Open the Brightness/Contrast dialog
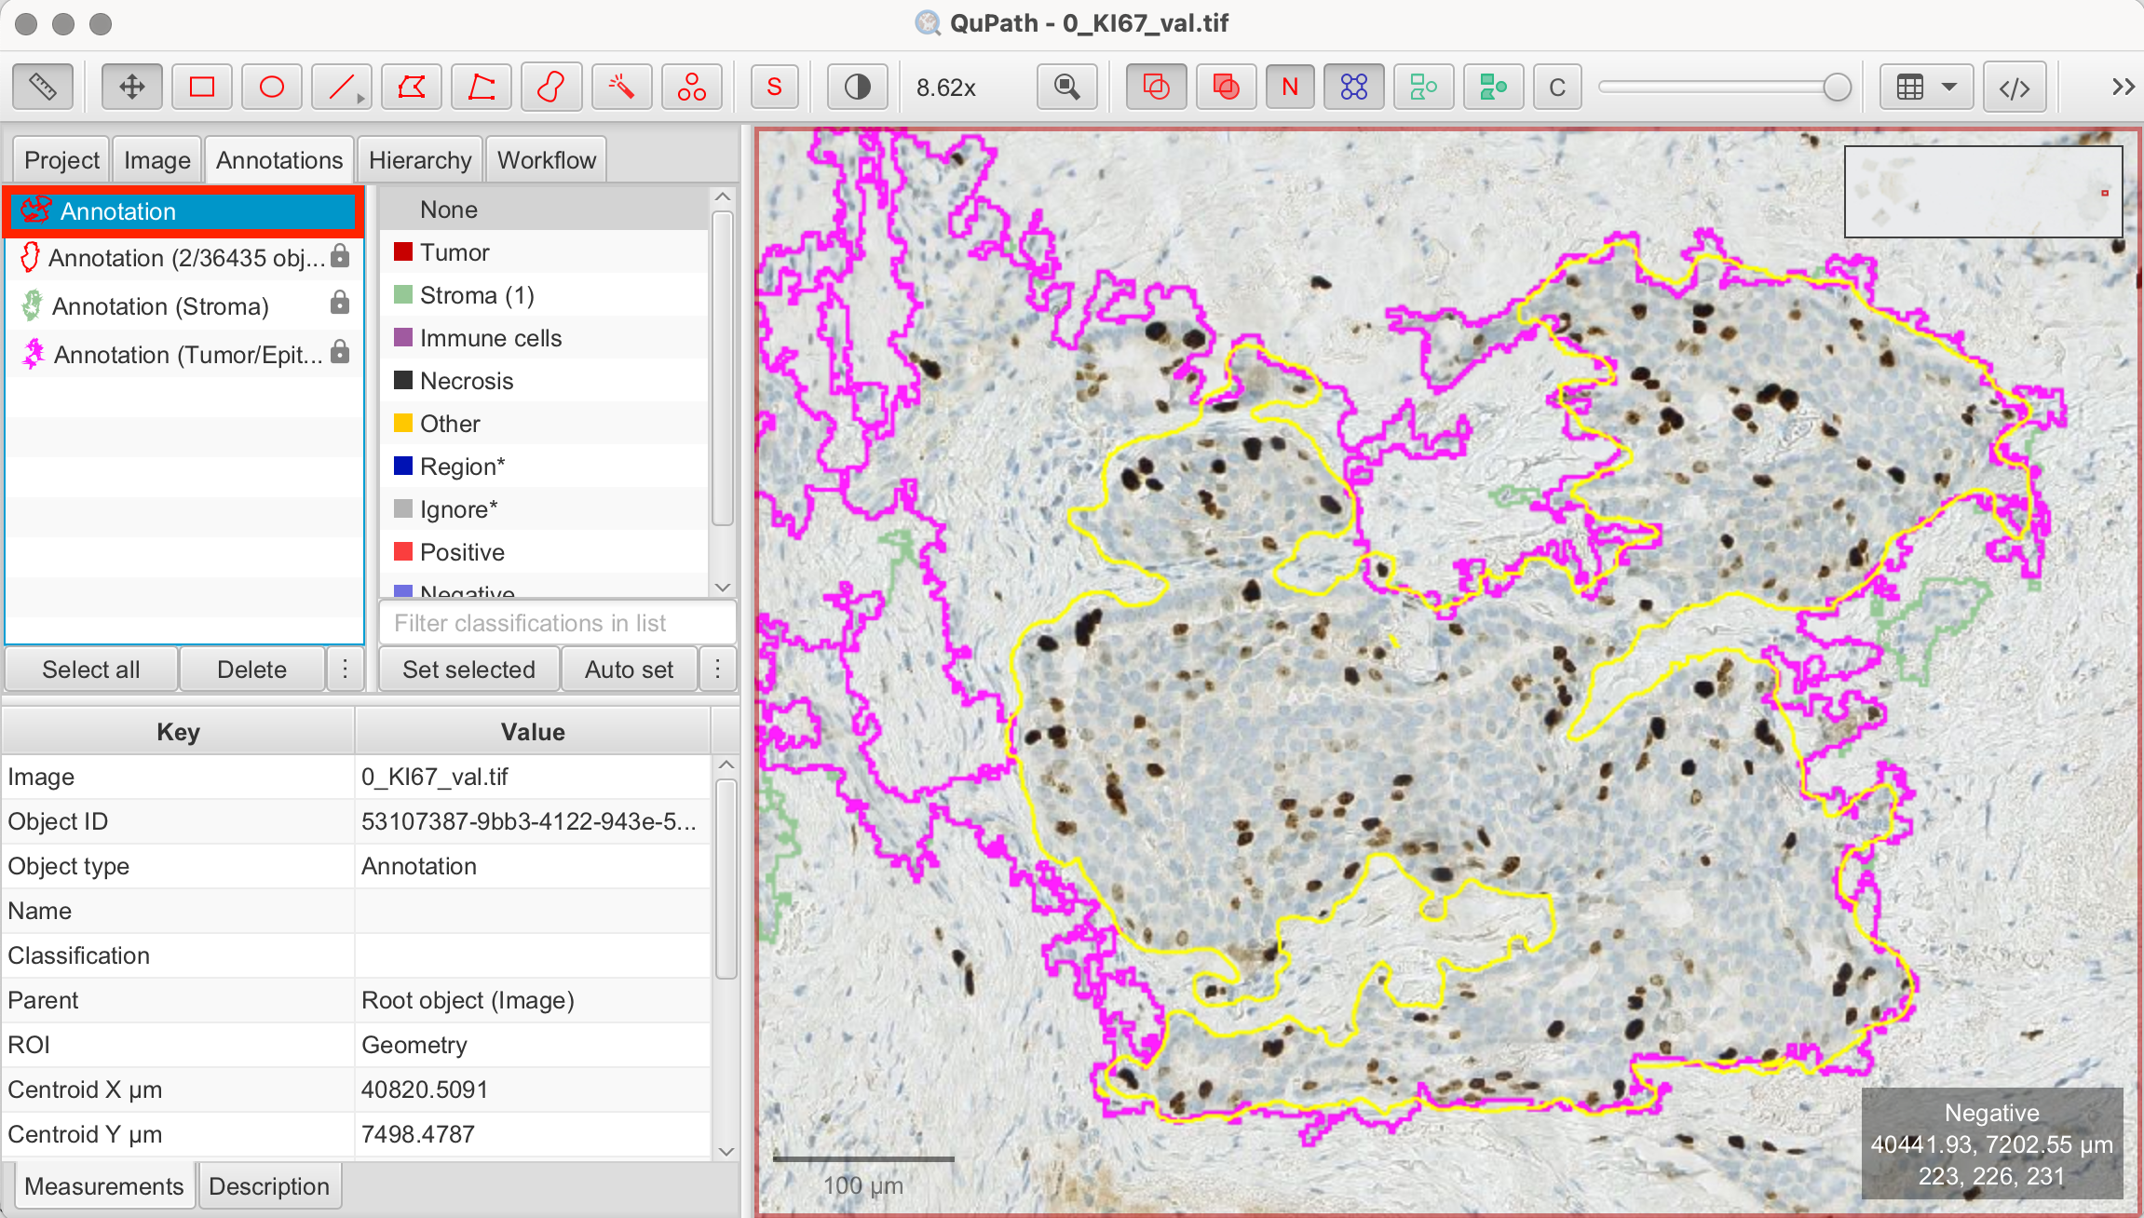2144x1218 pixels. tap(857, 88)
